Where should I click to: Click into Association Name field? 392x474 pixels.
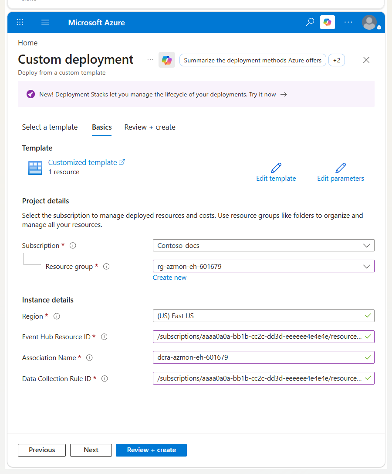[x=264, y=357]
